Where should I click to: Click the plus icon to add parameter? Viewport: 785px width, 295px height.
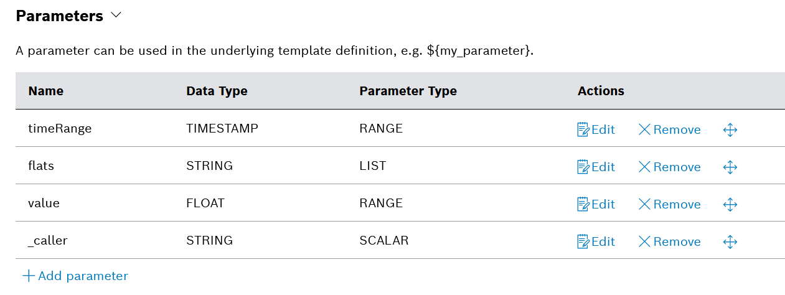29,276
